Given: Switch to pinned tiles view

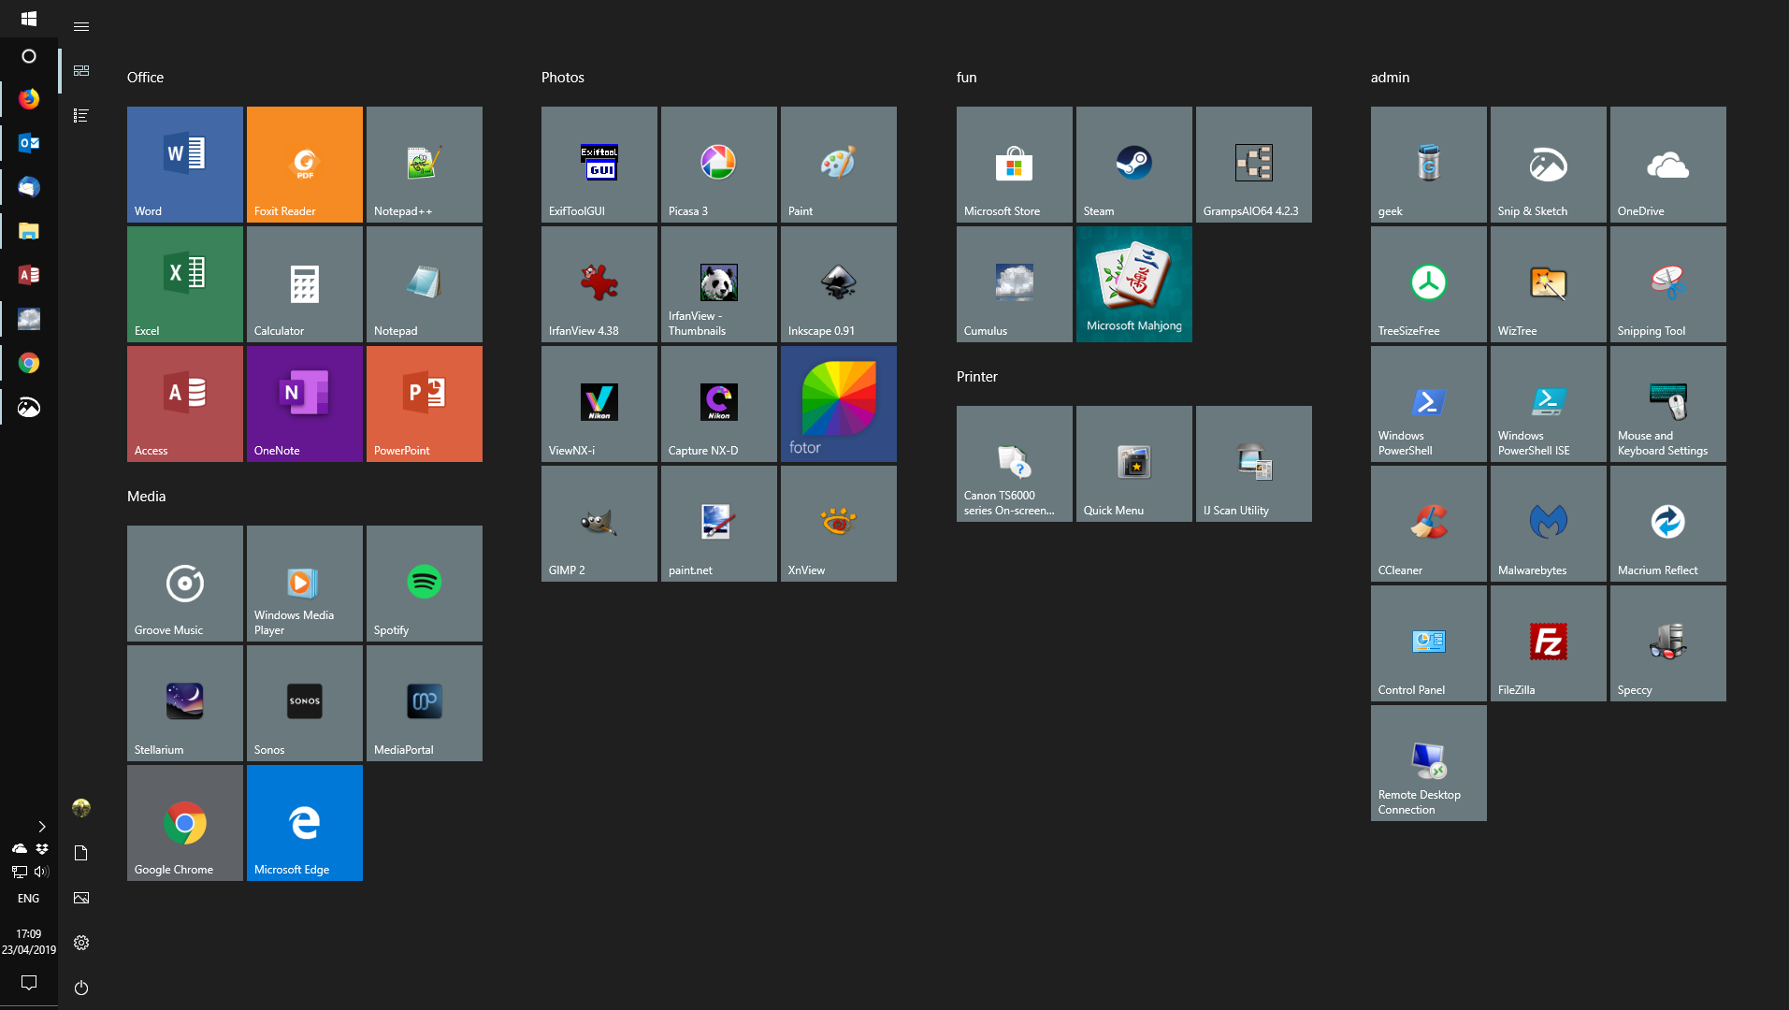Looking at the screenshot, I should 81,71.
